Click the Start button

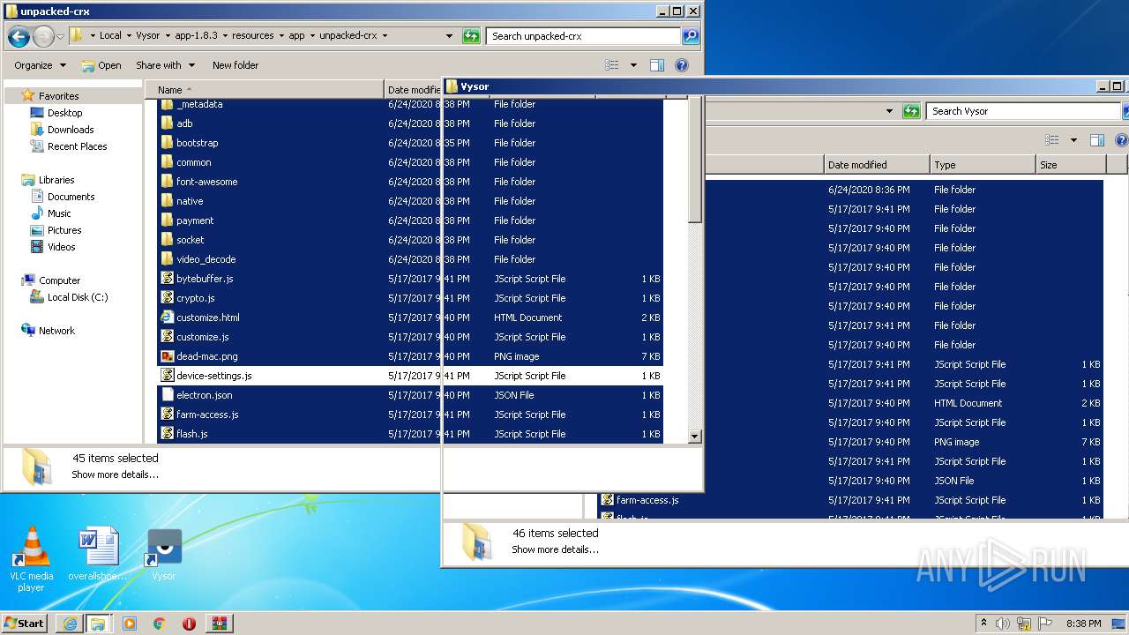(x=24, y=624)
